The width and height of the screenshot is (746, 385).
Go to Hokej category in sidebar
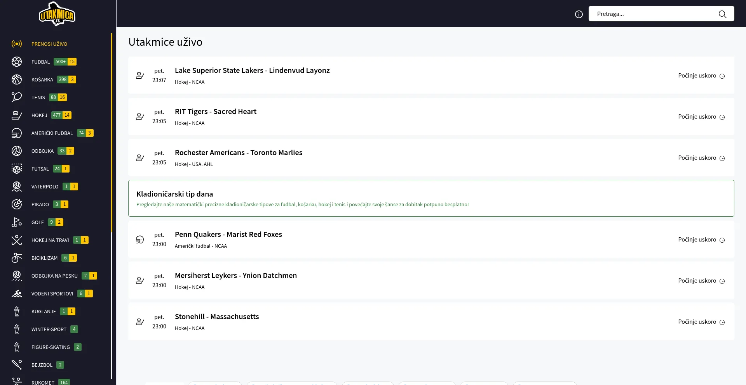39,115
